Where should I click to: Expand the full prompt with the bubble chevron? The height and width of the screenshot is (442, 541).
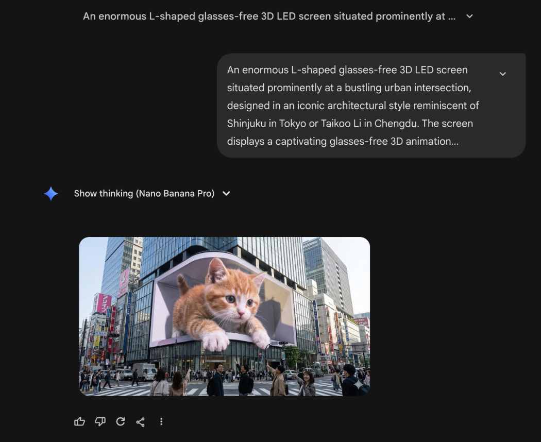coord(503,74)
